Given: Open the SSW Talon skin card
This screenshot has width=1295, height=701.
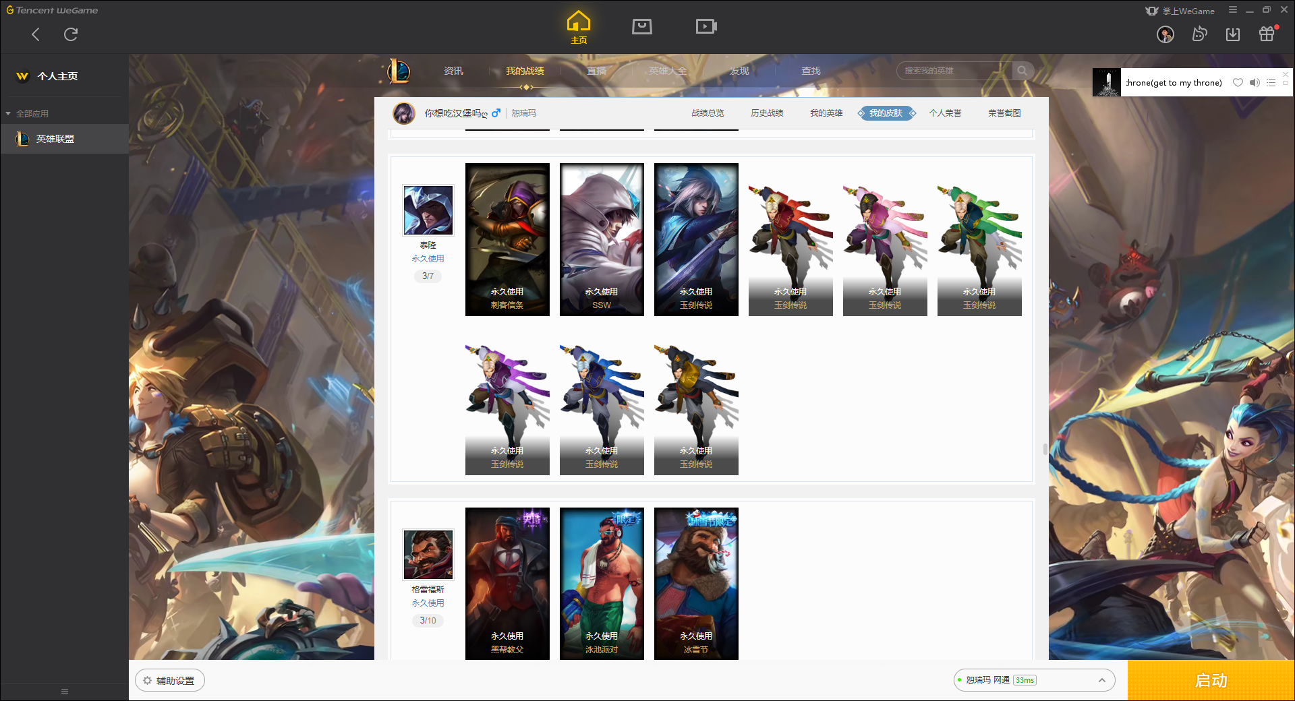Looking at the screenshot, I should coord(602,239).
